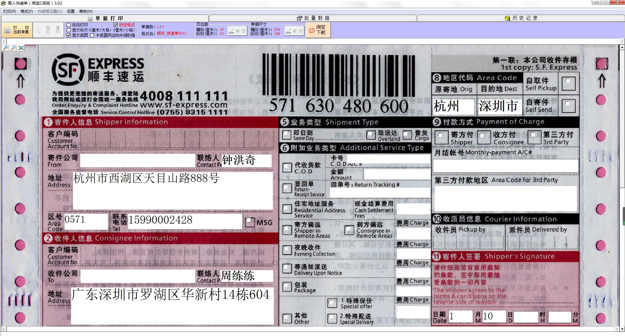Switch to the 单据打印 tab

tap(105, 18)
